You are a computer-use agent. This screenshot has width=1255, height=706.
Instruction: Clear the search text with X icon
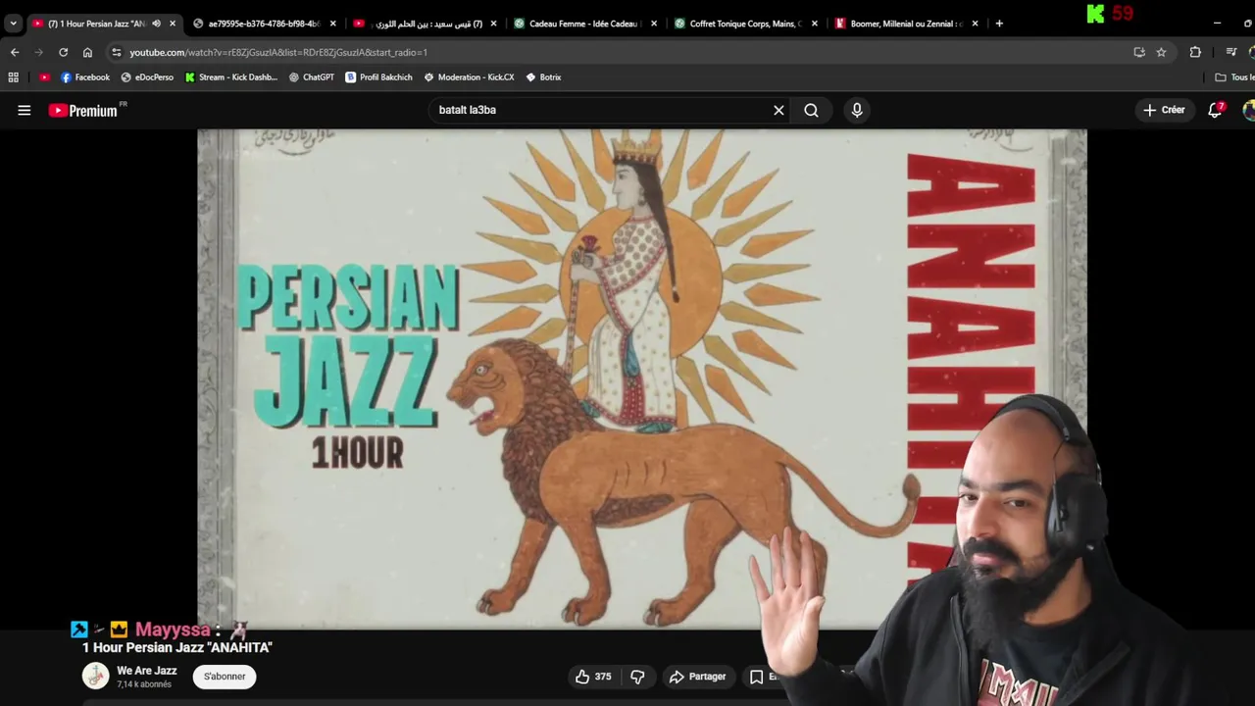coord(778,111)
